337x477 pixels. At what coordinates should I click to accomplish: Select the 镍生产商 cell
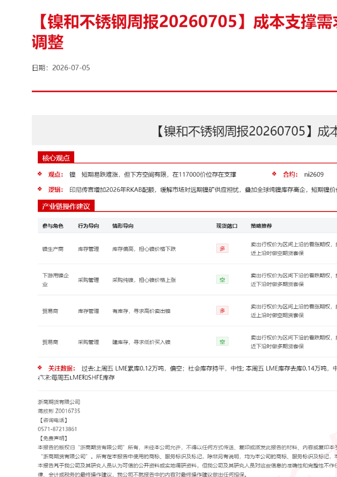53,249
